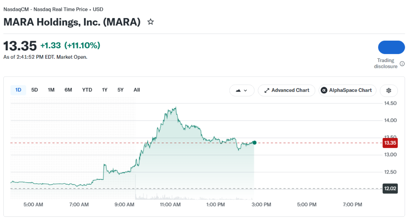Click the blue pill button above Trading disclosure
Image resolution: width=408 pixels, height=221 pixels.
click(391, 47)
